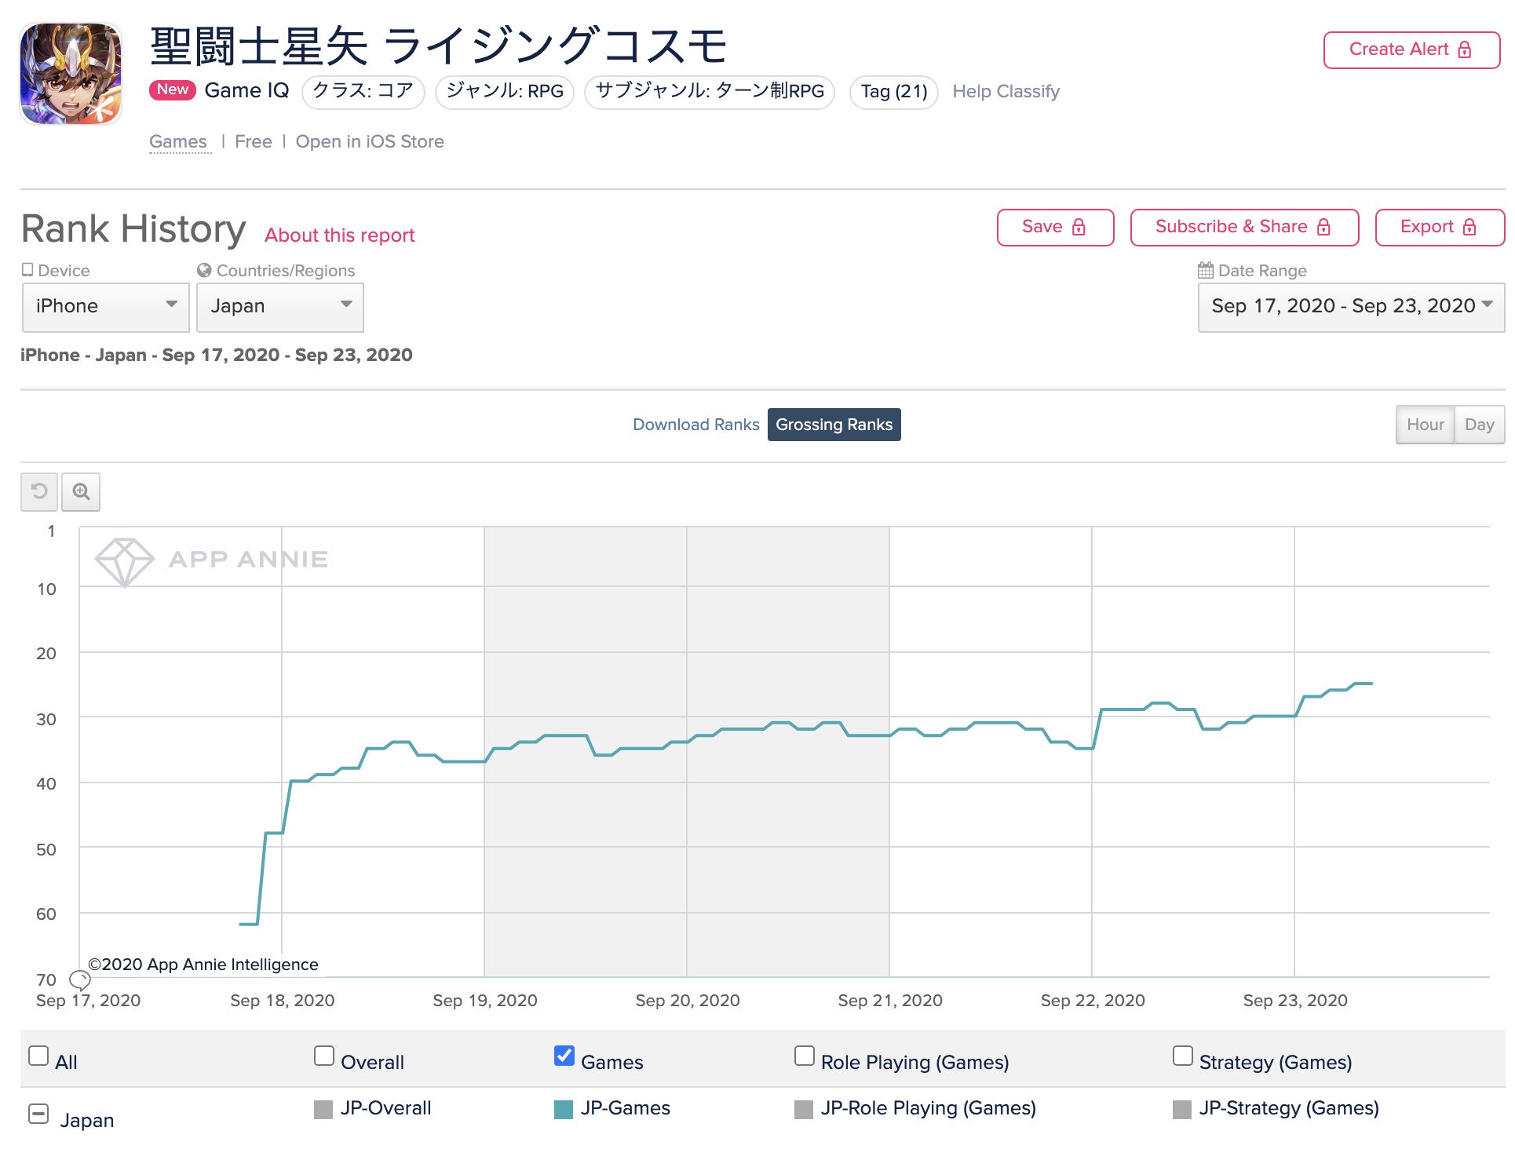Click the Export button
Image resolution: width=1515 pixels, height=1149 pixels.
tap(1440, 227)
